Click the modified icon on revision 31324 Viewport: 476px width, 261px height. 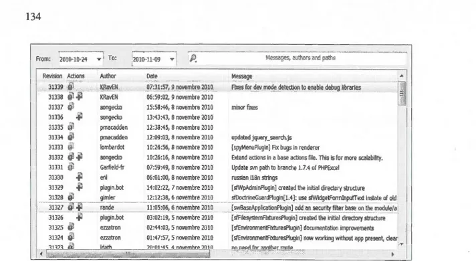[x=71, y=237]
